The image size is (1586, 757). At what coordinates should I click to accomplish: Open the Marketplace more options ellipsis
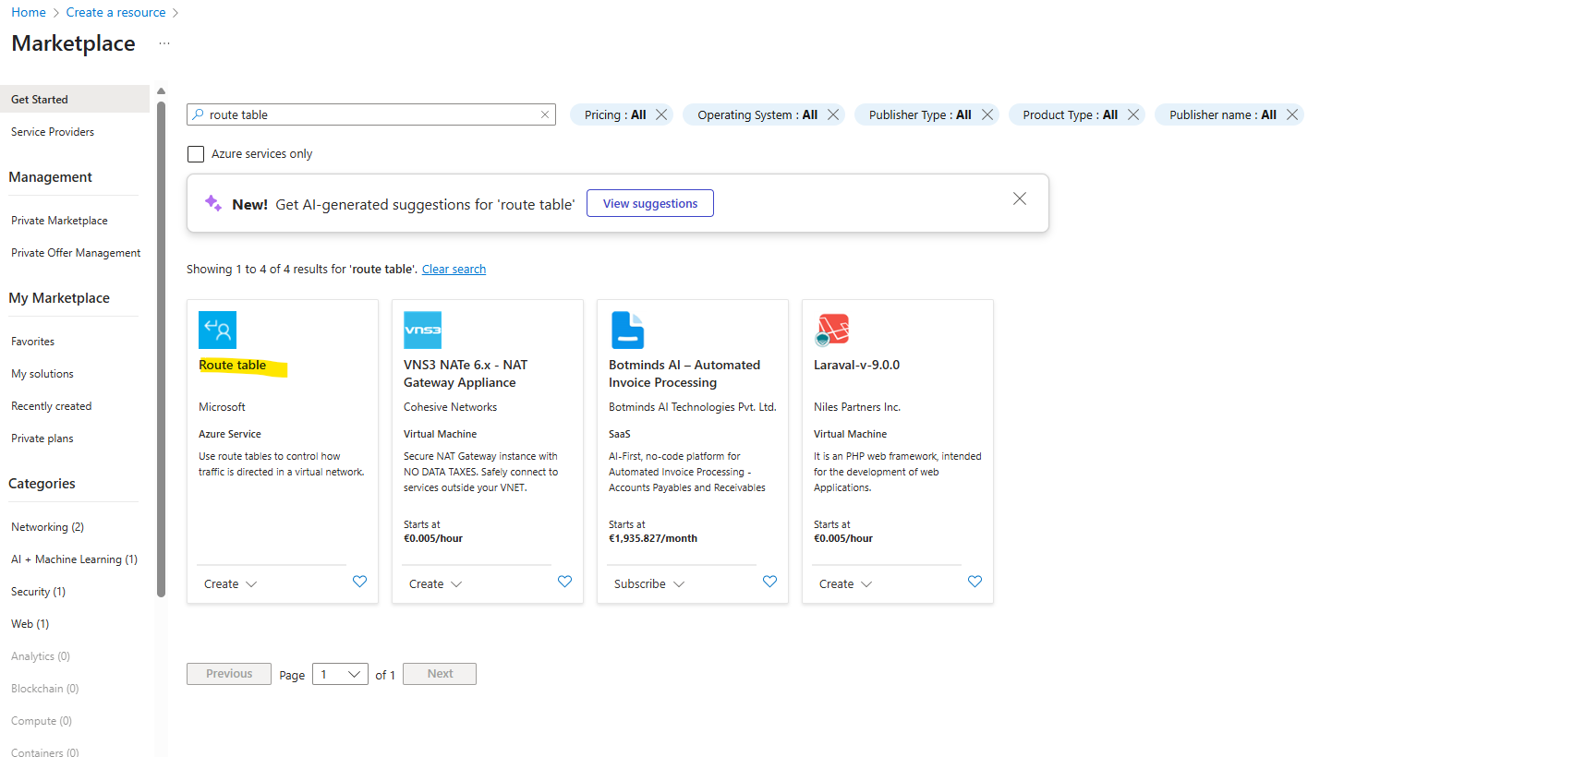164,43
